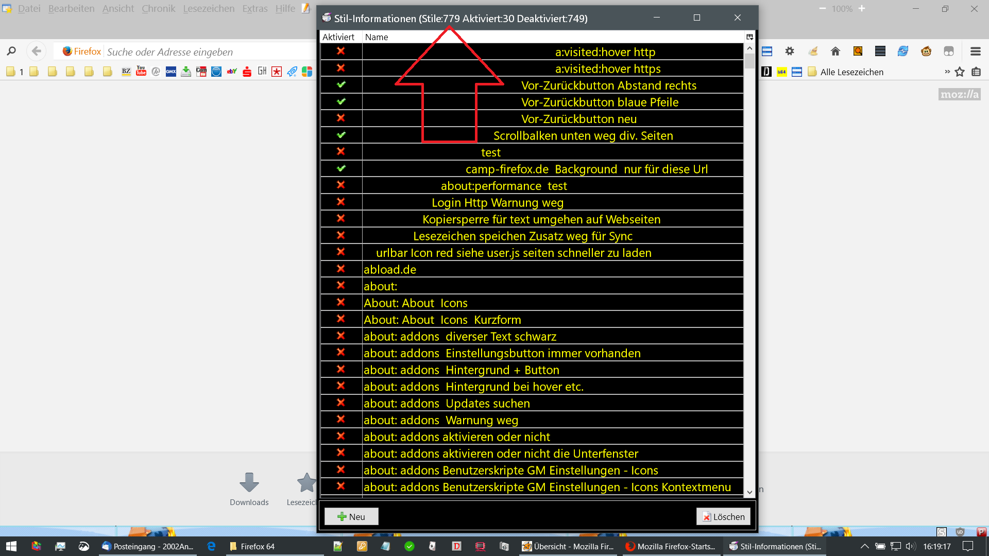Open the Greasemonkey monkey icon
This screenshot has width=989, height=556.
tap(926, 51)
